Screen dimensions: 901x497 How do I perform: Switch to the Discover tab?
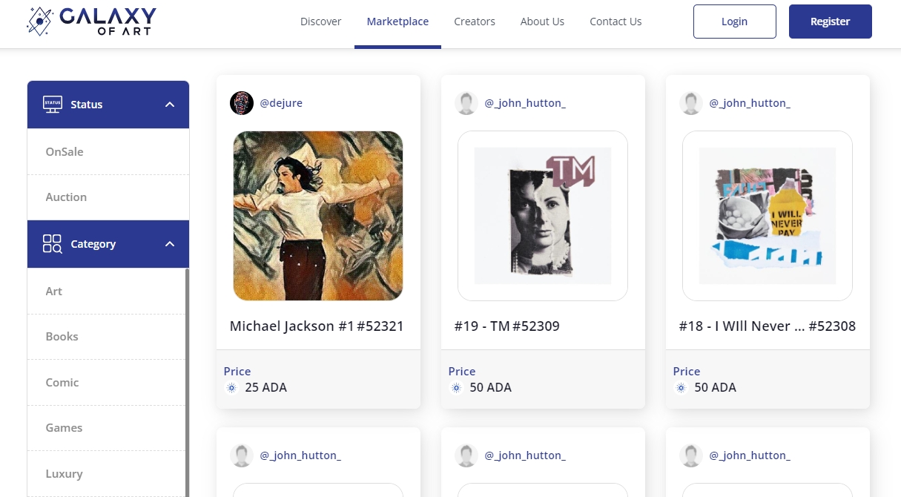320,22
